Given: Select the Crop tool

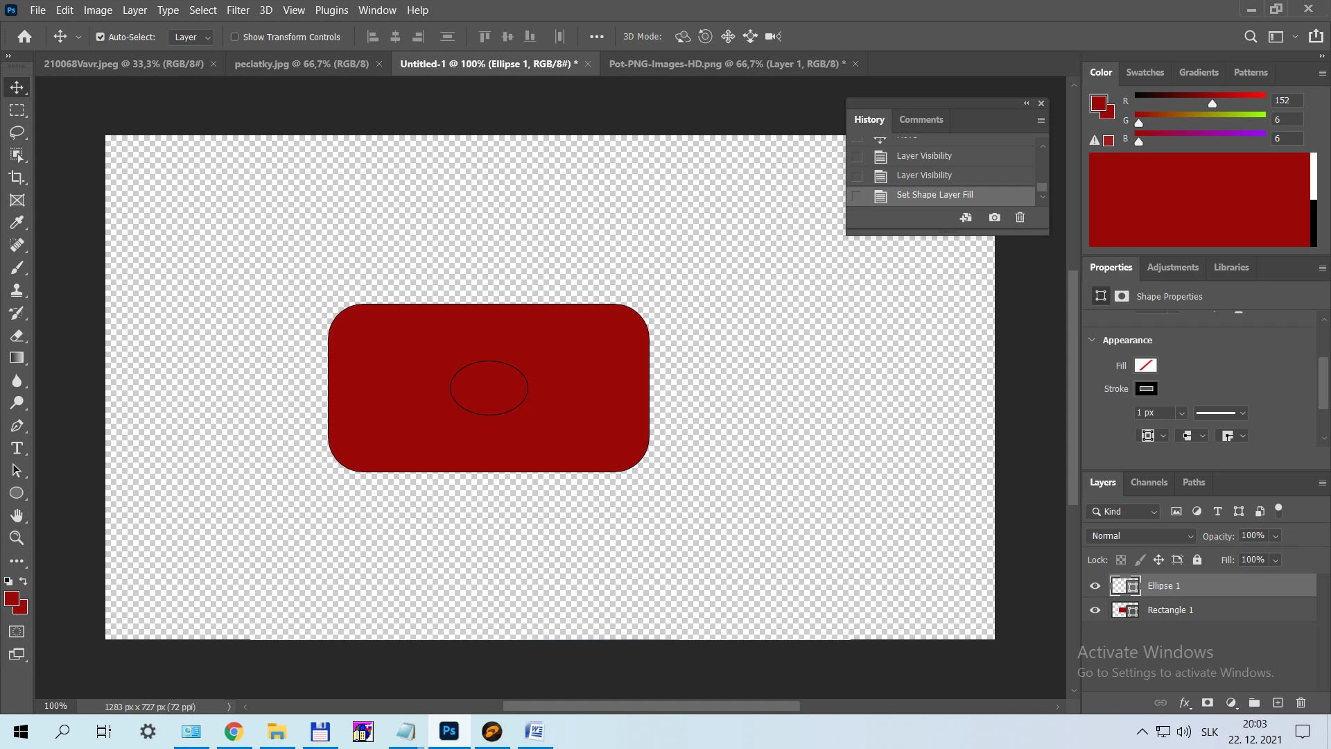Looking at the screenshot, I should 17,178.
